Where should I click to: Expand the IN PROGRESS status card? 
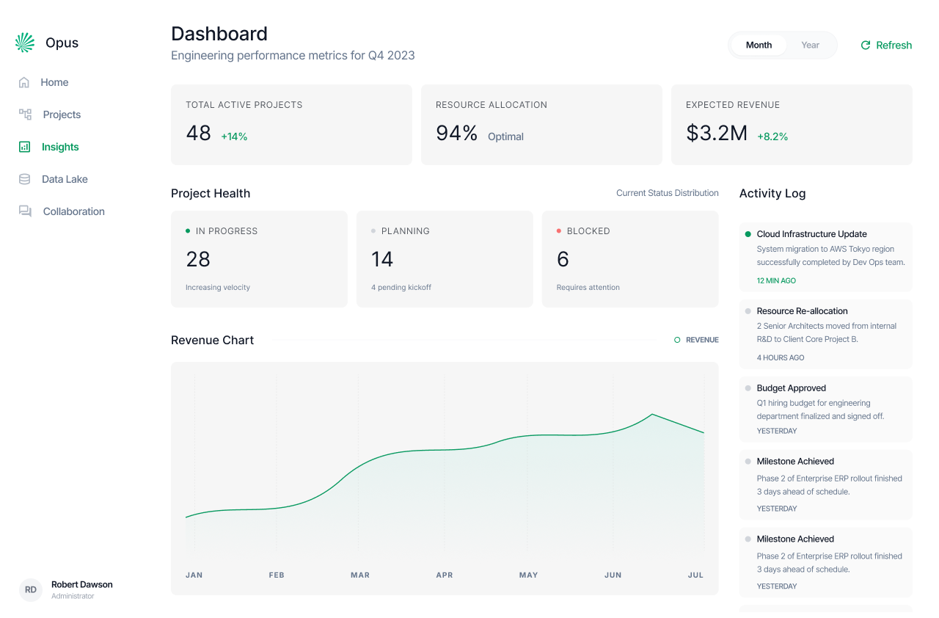point(259,258)
